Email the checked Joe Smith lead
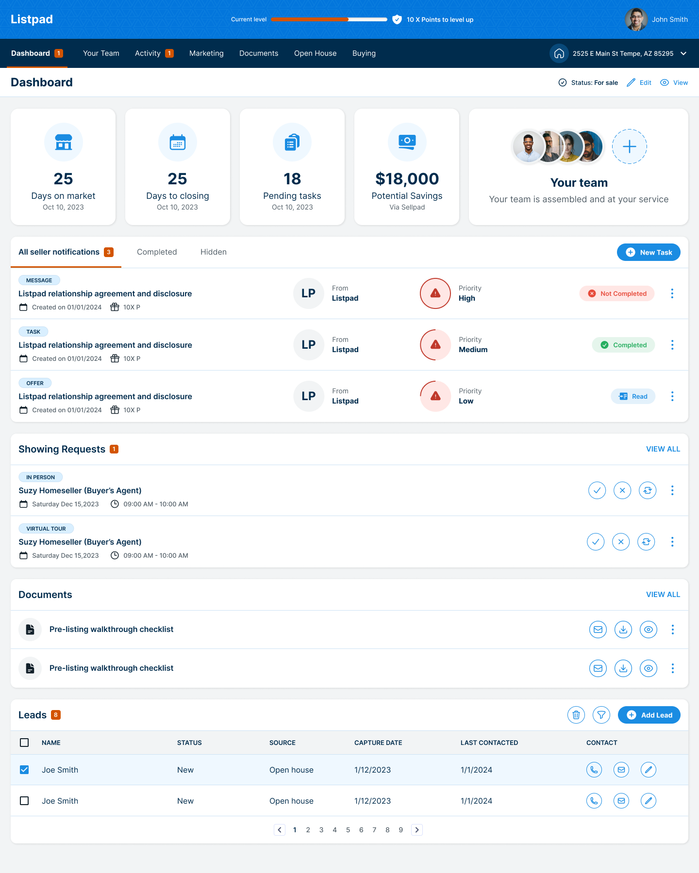699x873 pixels. click(x=621, y=770)
